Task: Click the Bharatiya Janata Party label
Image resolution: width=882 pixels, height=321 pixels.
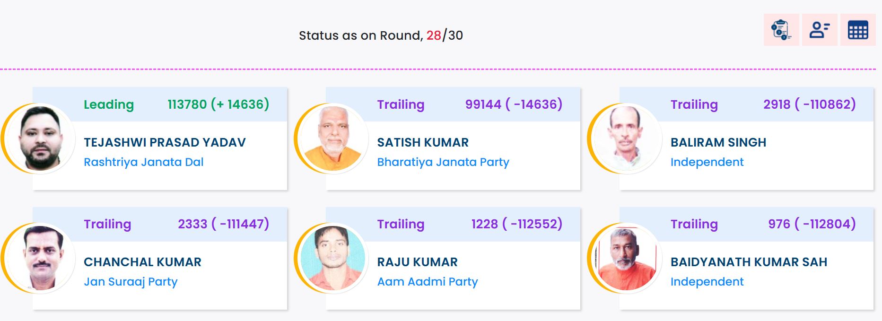Action: click(443, 162)
